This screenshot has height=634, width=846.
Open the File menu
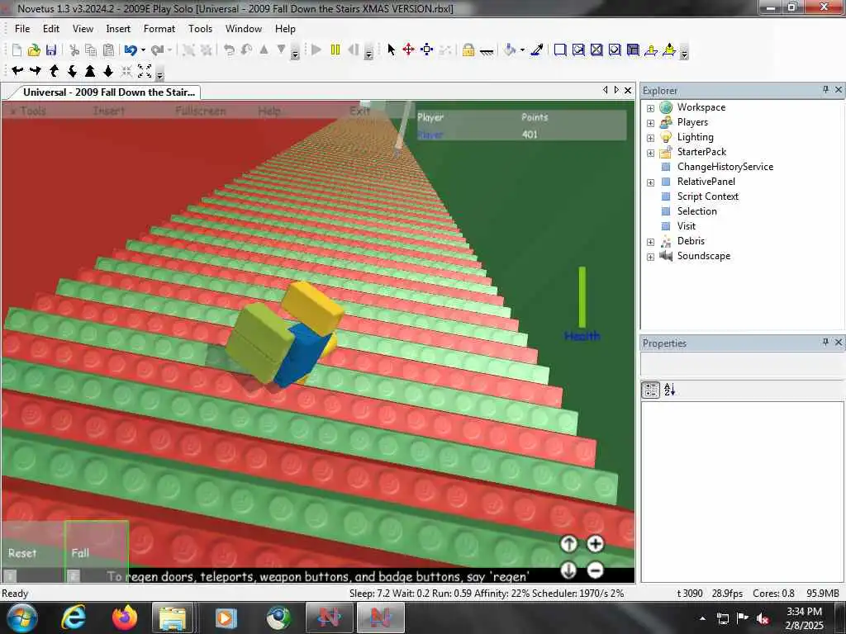coord(22,29)
